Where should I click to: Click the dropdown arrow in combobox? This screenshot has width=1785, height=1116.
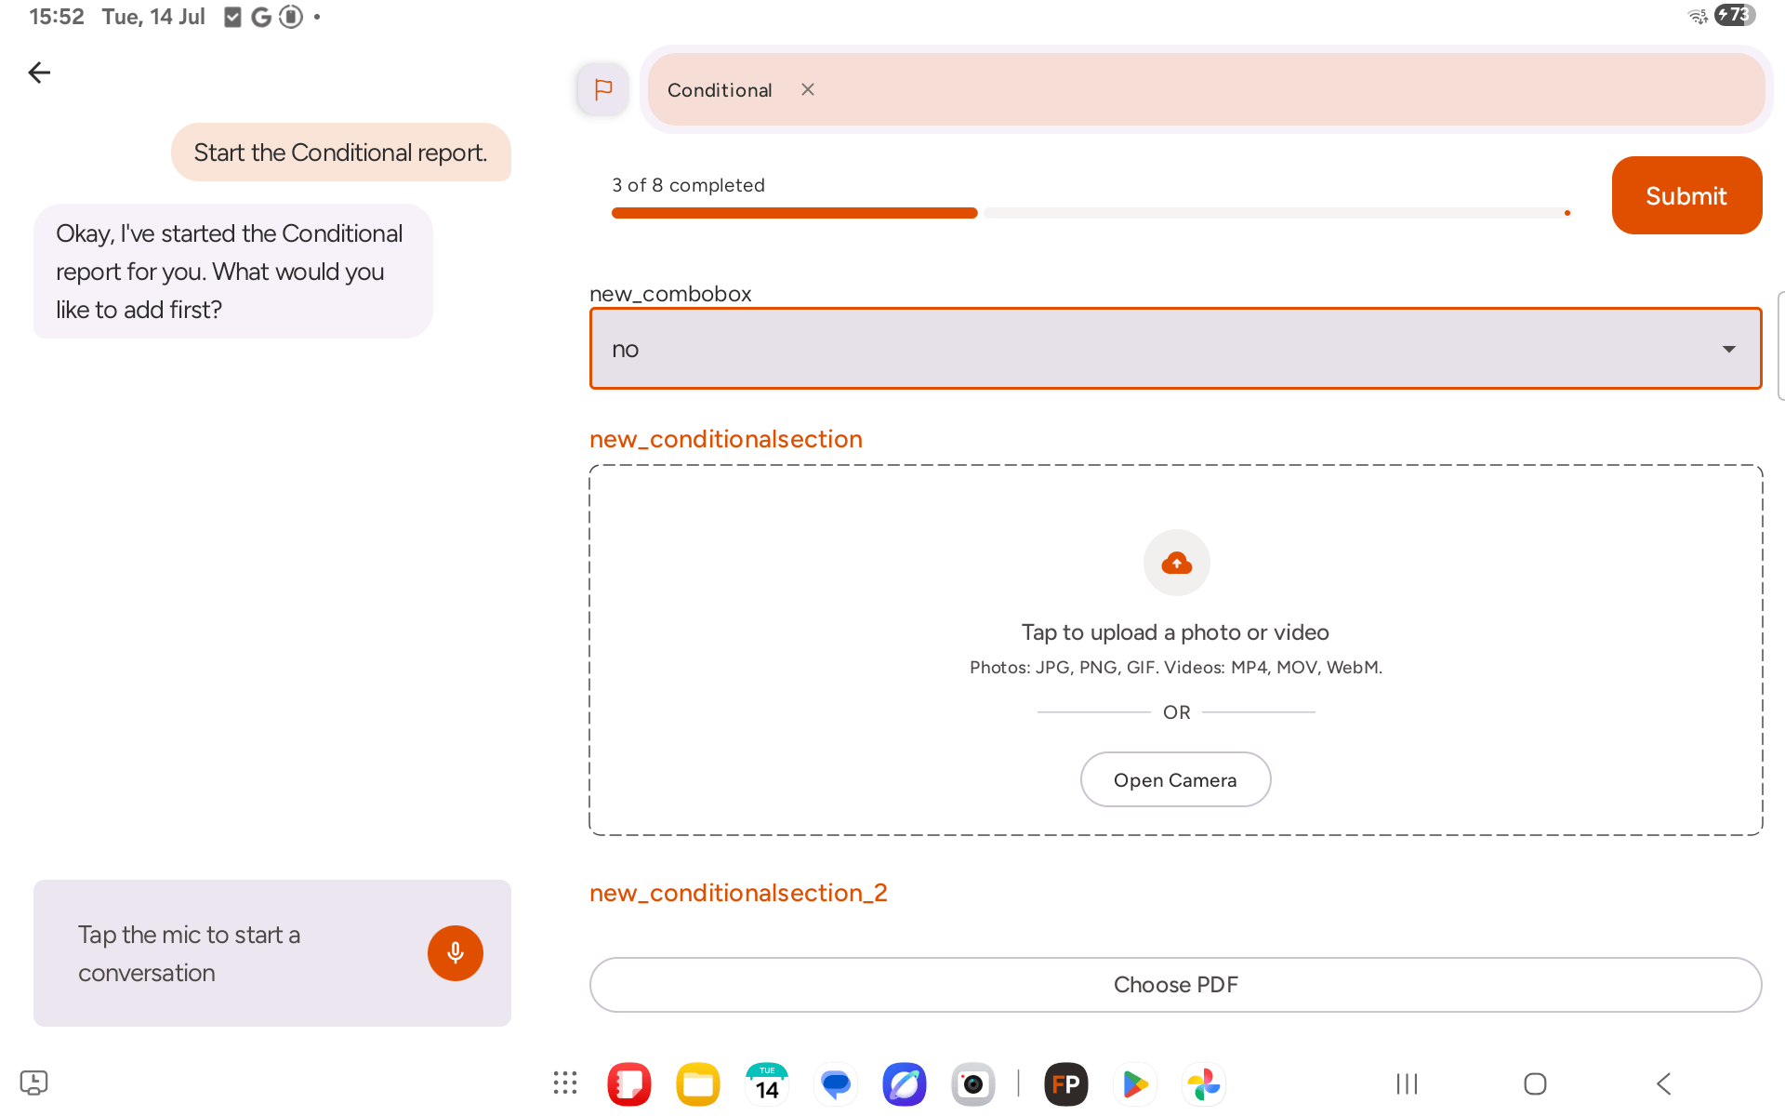click(x=1728, y=350)
